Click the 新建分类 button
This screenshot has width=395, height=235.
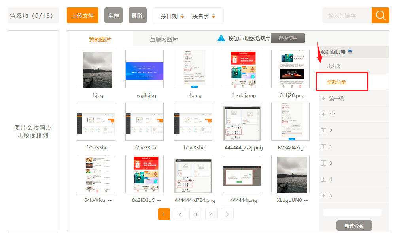click(x=354, y=226)
